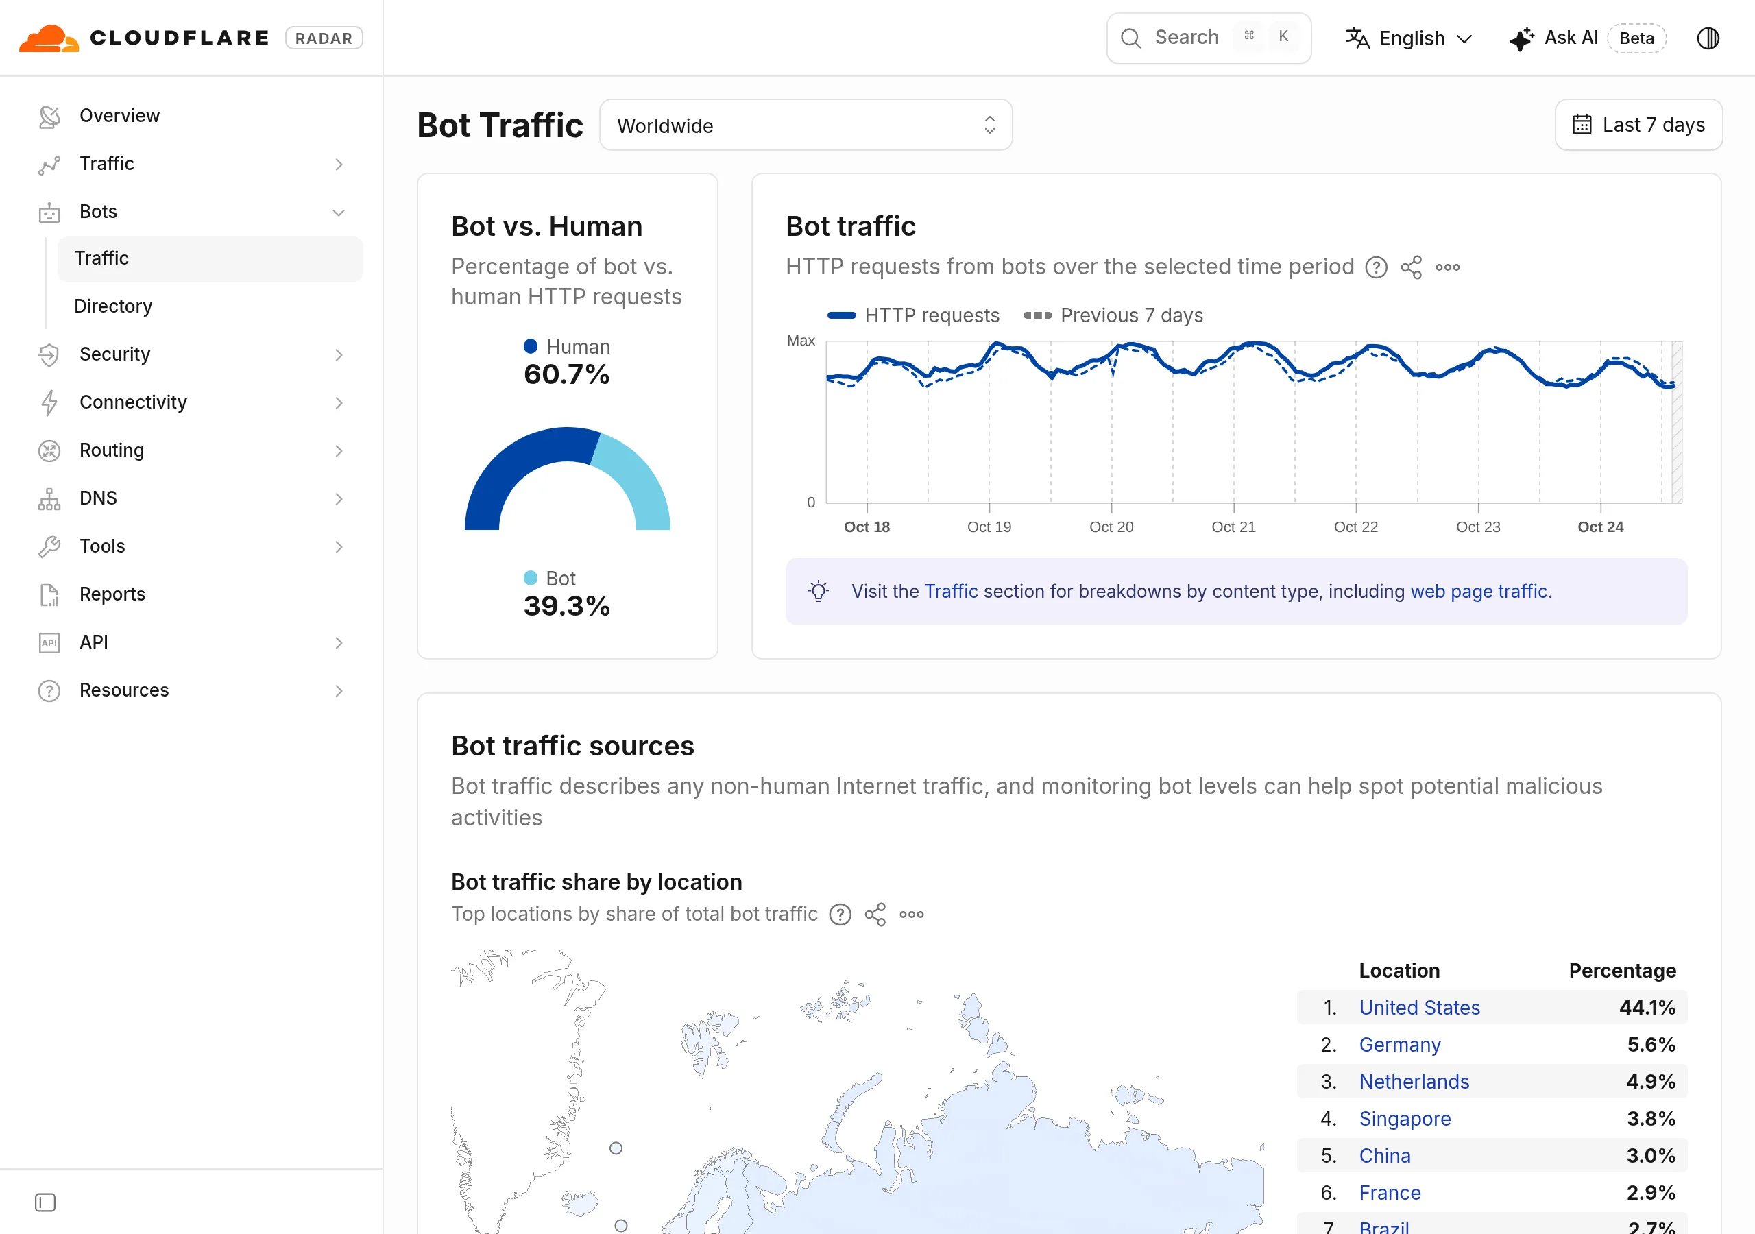Open the Overview menu item
Viewport: 1755px width, 1234px height.
point(191,117)
